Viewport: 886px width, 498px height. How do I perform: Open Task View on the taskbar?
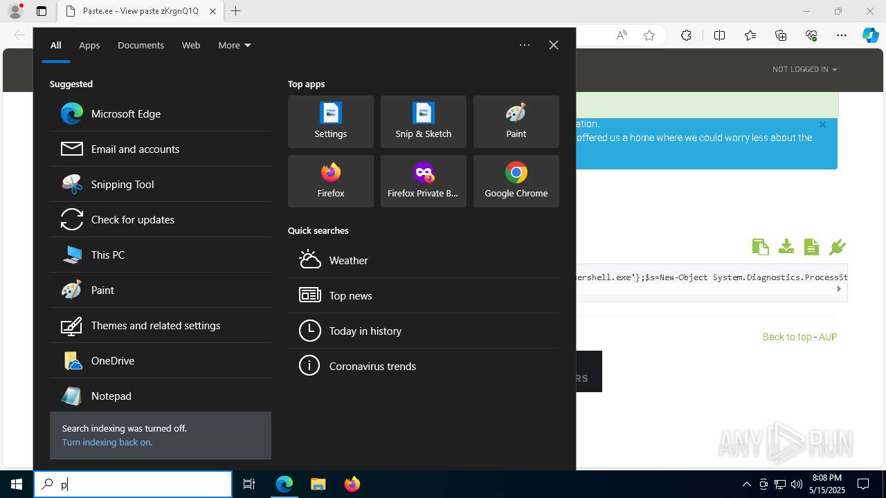pyautogui.click(x=249, y=484)
